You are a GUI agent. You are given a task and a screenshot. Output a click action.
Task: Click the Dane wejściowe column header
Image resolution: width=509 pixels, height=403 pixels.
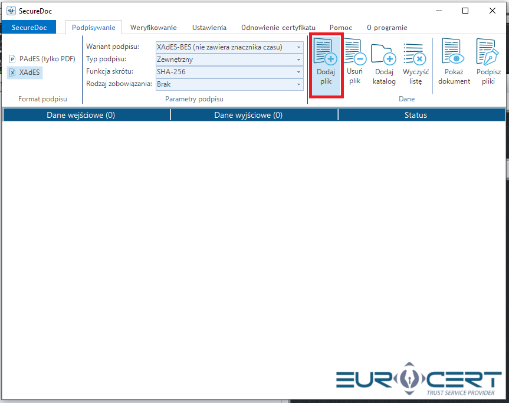pyautogui.click(x=81, y=115)
